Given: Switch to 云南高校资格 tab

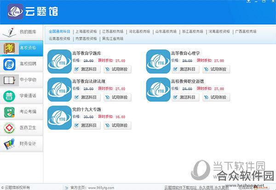Looking at the screenshot, I should tap(59, 38).
